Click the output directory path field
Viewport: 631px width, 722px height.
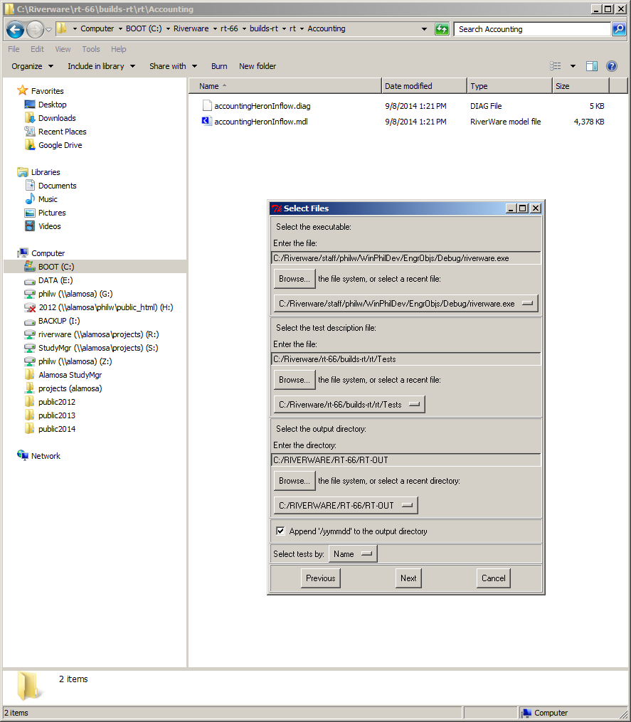coord(405,460)
